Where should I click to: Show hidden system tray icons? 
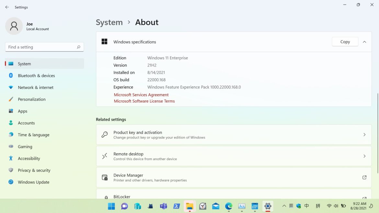click(x=284, y=206)
